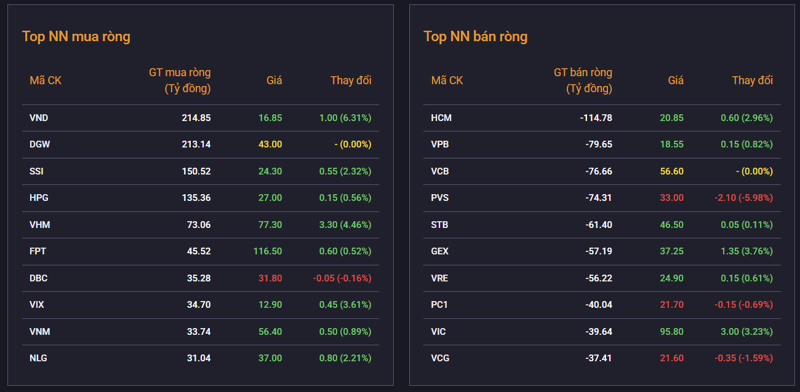Click the "Top NN mua ròng" heading
Screen dimensions: 800x392
[76, 37]
